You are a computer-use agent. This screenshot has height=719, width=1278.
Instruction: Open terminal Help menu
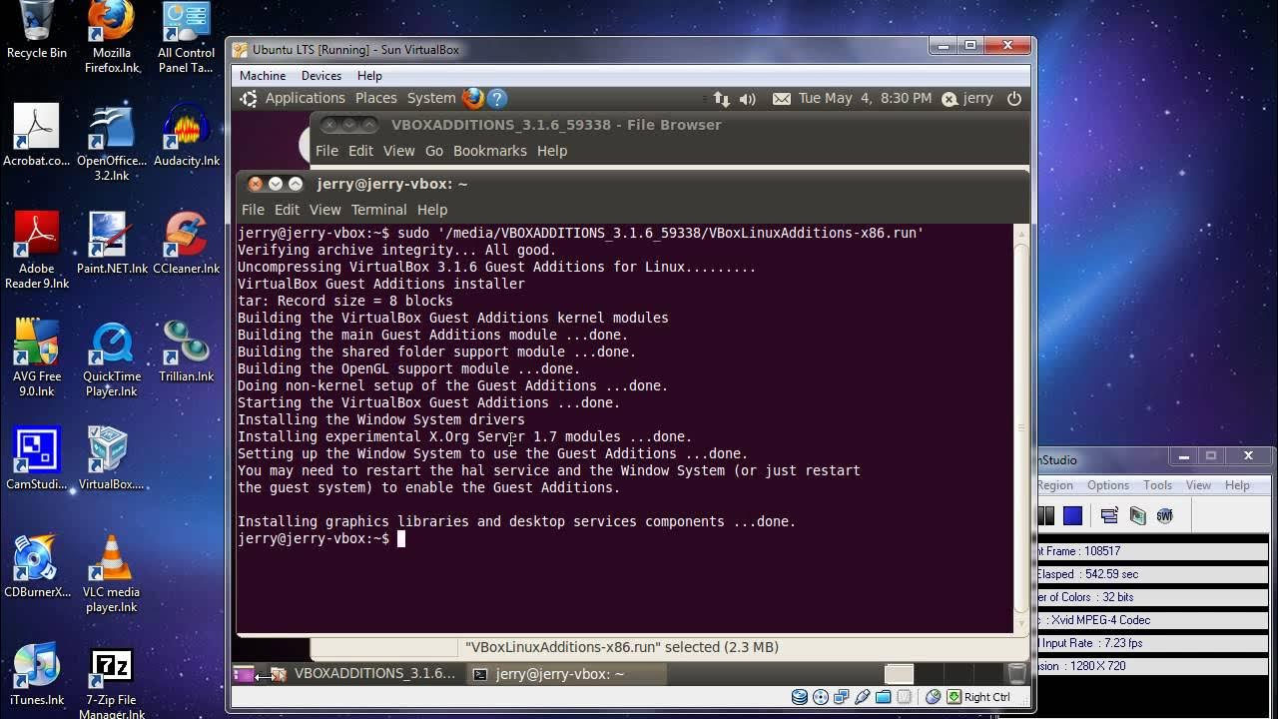pos(432,210)
